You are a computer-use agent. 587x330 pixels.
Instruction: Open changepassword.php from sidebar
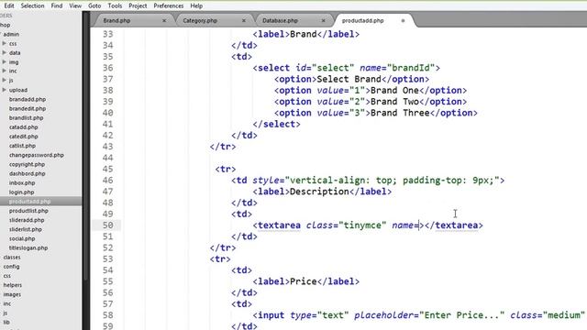[x=37, y=155]
